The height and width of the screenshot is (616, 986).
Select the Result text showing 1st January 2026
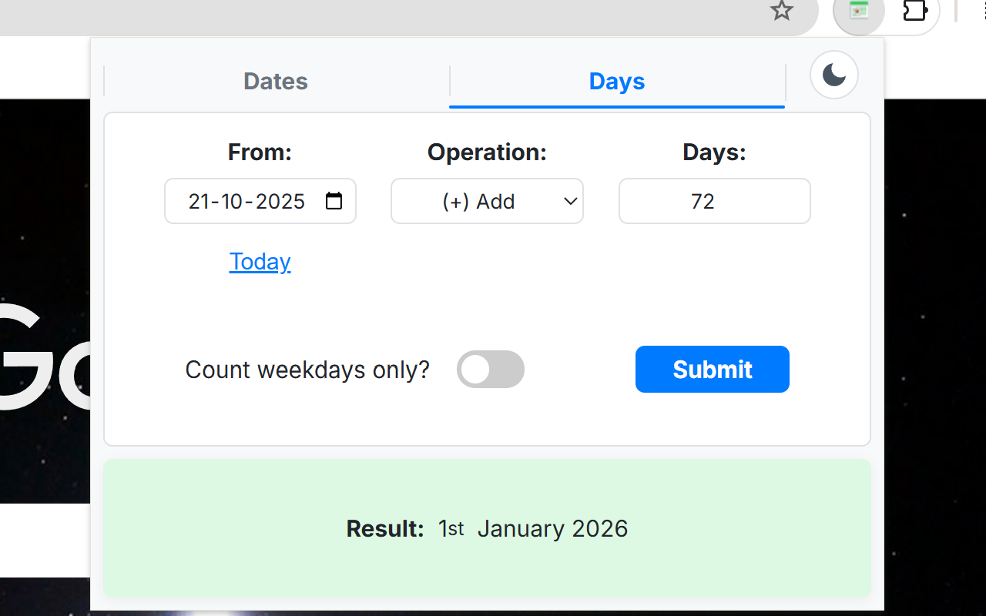click(532, 528)
